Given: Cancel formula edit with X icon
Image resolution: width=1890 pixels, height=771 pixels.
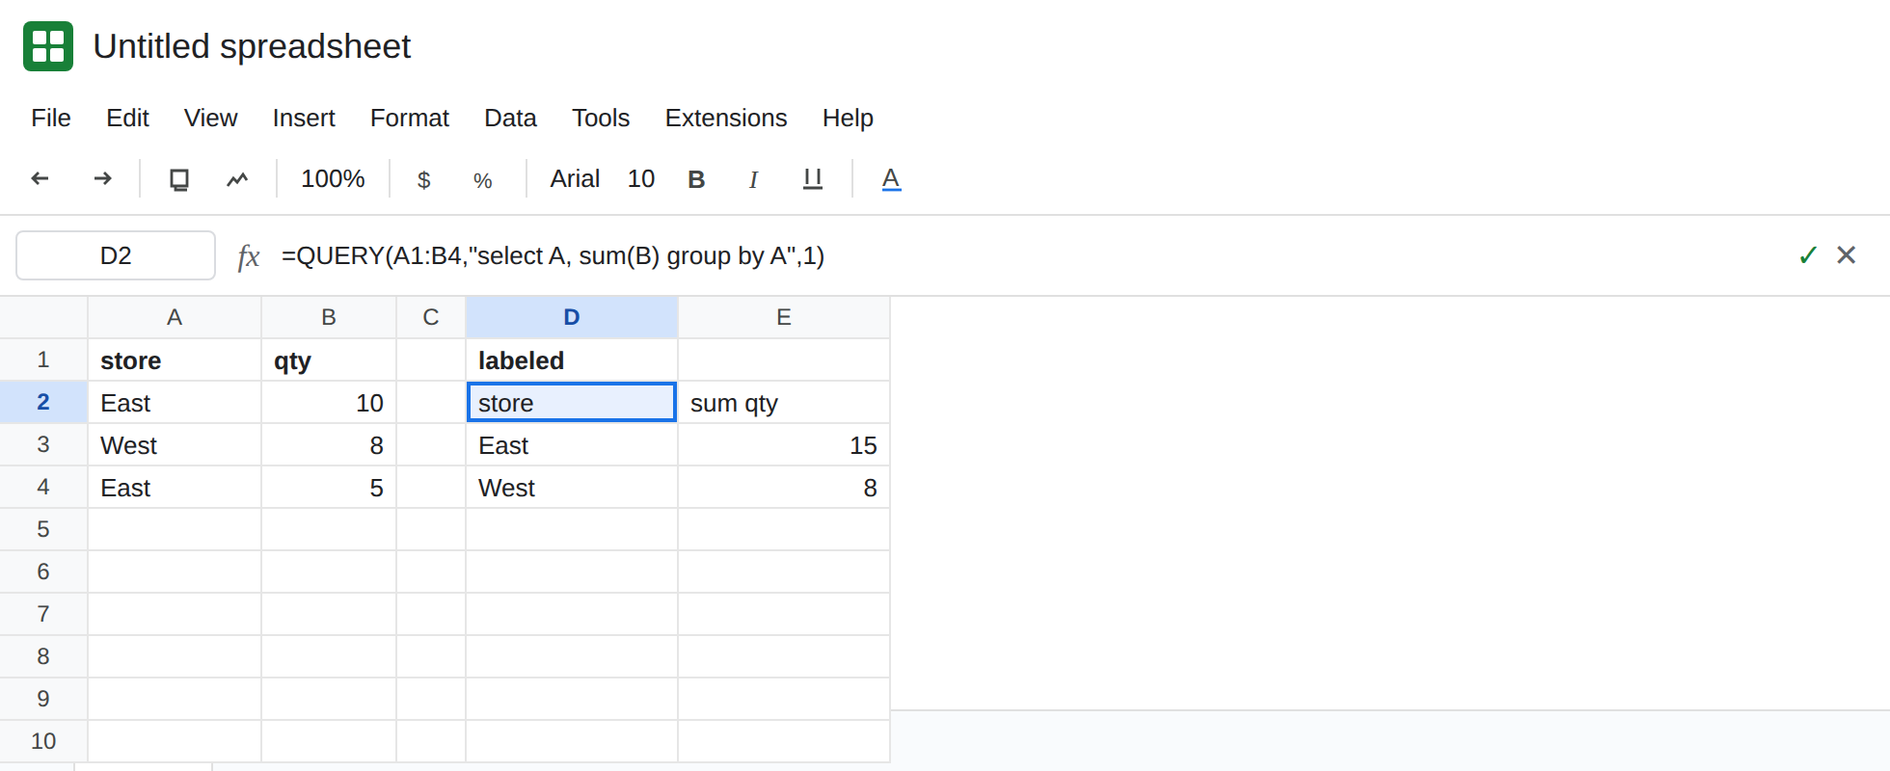Looking at the screenshot, I should (x=1847, y=254).
